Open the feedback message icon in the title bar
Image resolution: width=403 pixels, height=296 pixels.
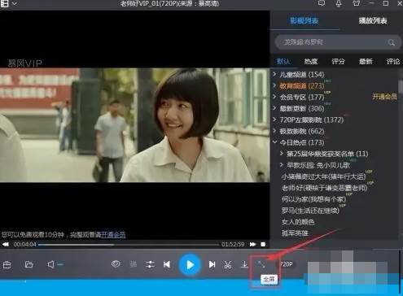pyautogui.click(x=322, y=3)
